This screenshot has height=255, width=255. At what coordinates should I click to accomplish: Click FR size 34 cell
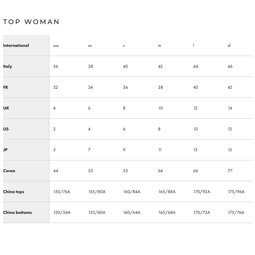[x=91, y=87]
